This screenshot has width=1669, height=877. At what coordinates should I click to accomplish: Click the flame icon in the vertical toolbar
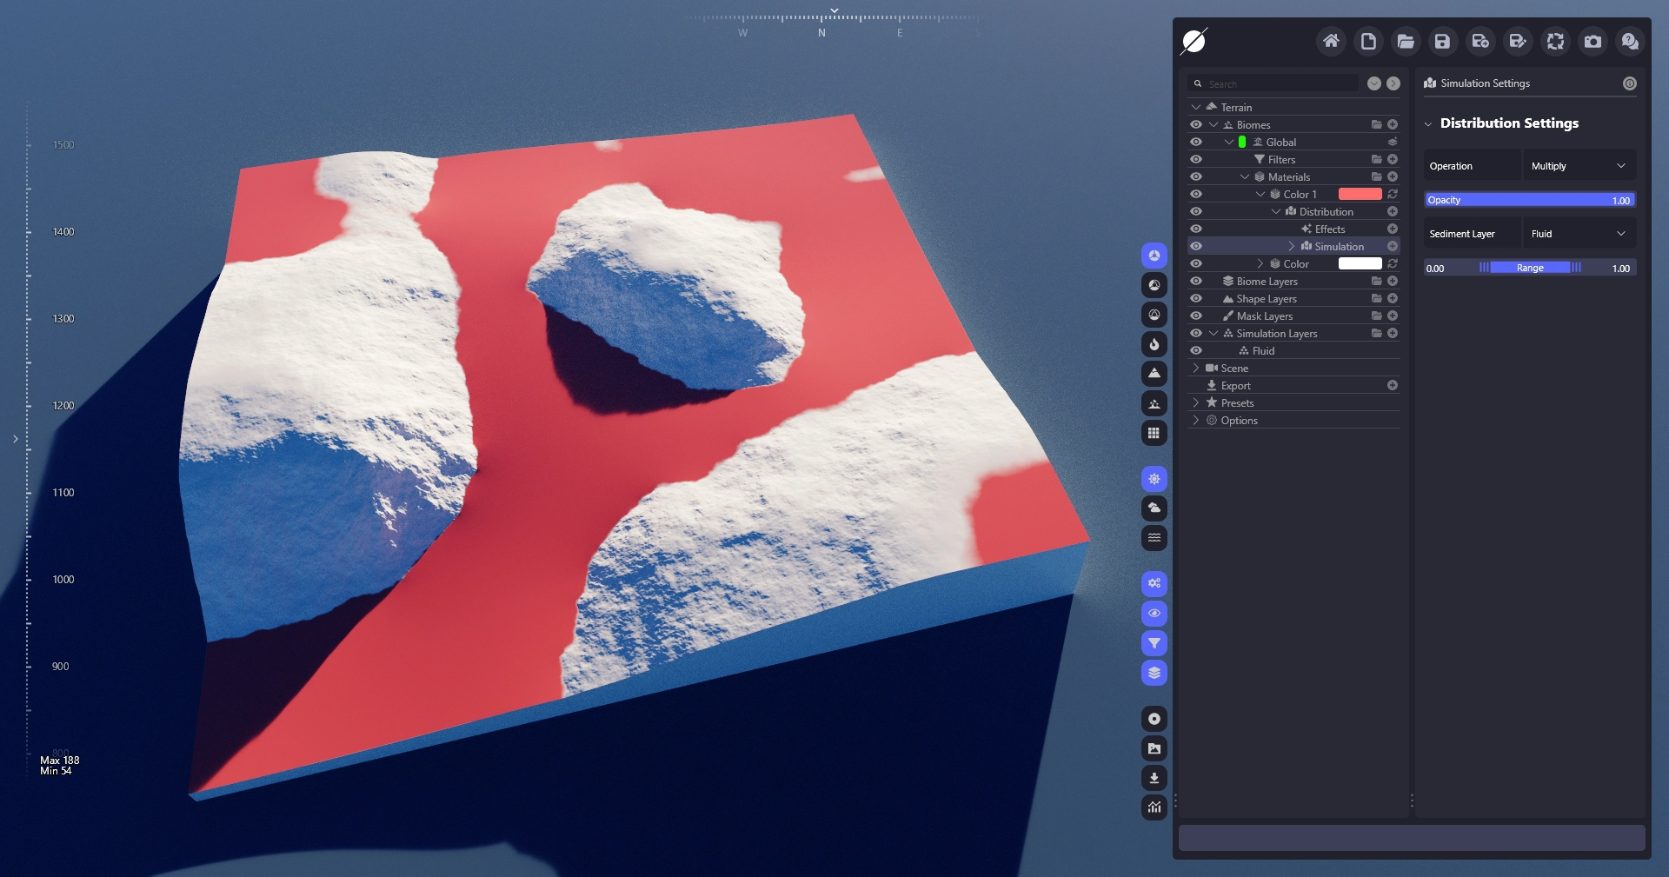[1154, 344]
